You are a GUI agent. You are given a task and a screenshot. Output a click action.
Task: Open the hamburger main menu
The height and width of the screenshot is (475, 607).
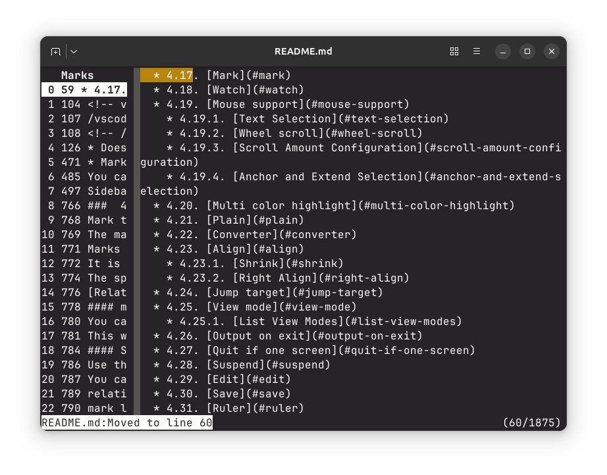[x=477, y=51]
